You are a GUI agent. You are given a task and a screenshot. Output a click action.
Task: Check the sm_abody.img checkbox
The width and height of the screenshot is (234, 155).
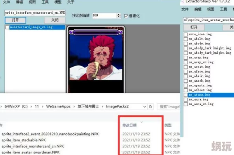(186, 44)
